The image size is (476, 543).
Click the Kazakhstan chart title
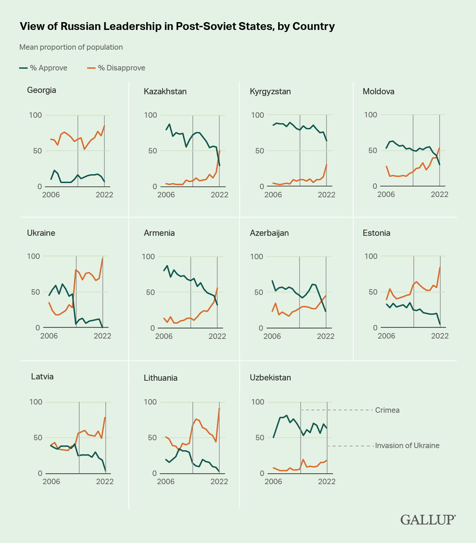(x=165, y=92)
